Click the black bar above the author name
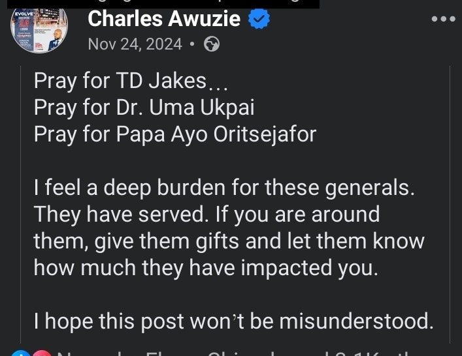This screenshot has height=356, width=462. point(196,3)
